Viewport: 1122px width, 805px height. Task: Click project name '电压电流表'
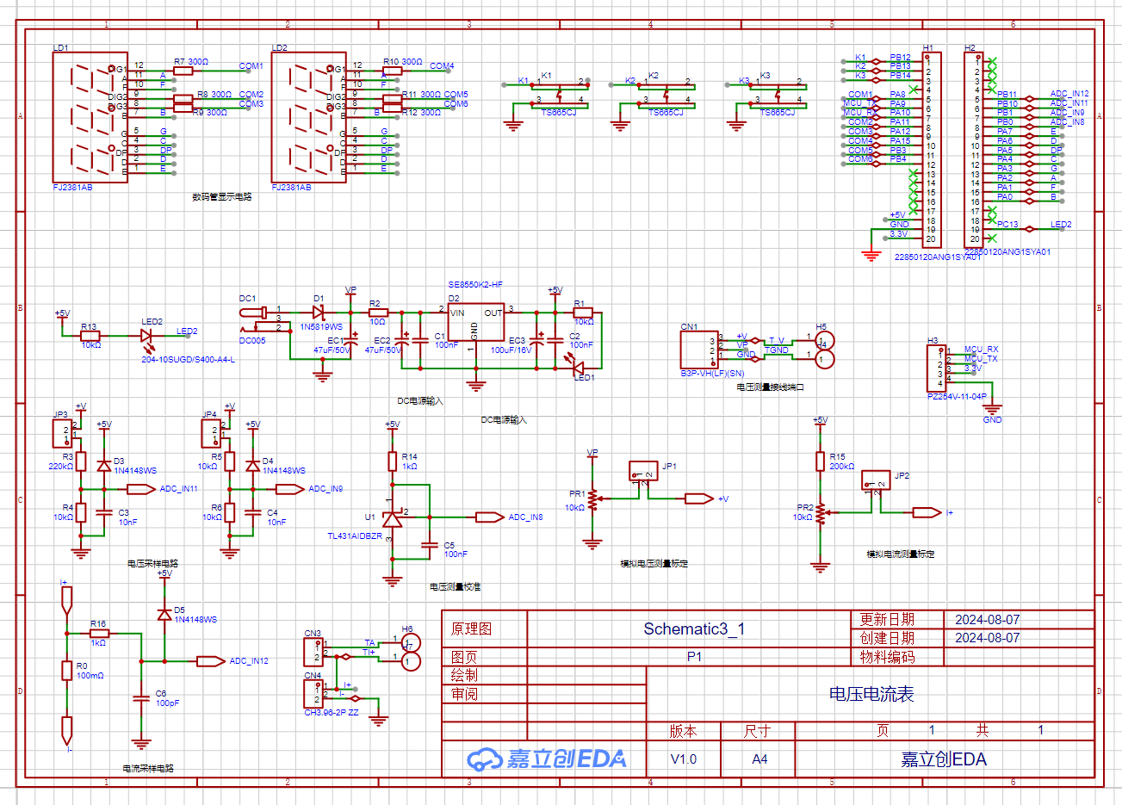(871, 694)
